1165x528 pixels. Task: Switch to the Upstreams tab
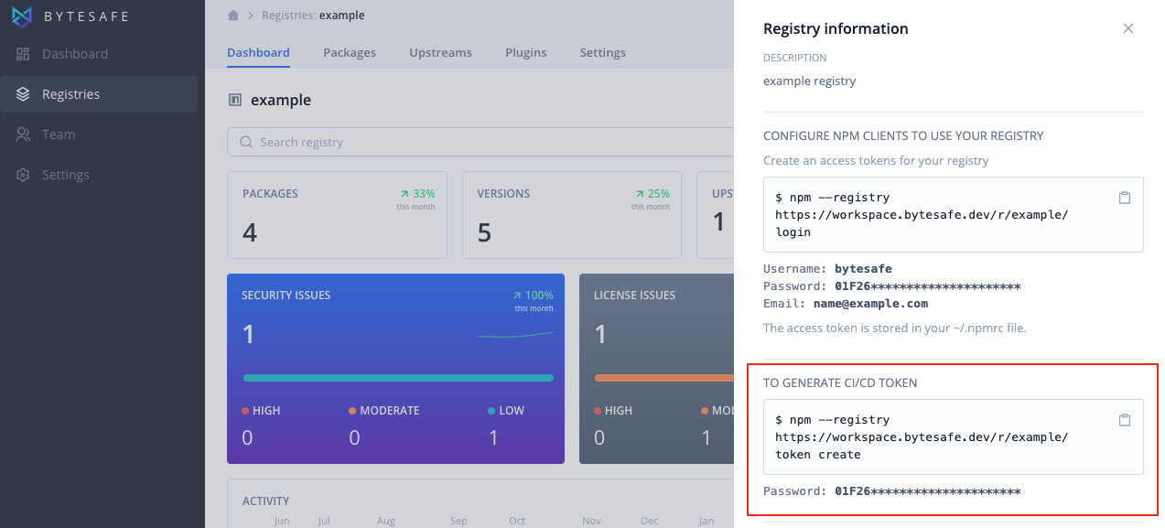440,52
